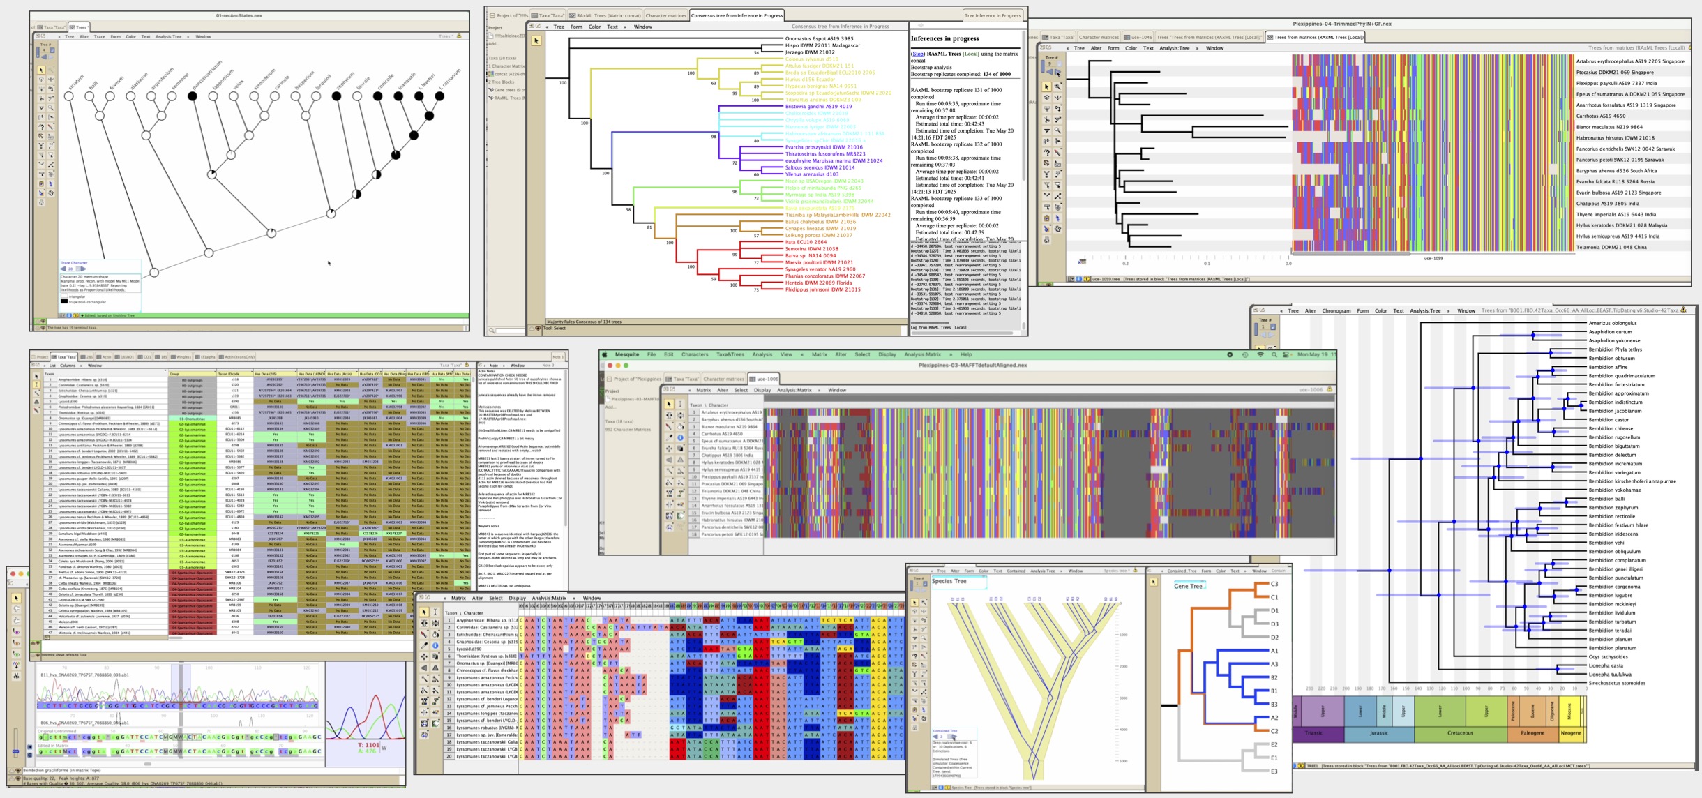The width and height of the screenshot is (1702, 798).
Task: Expand hidden menus after Text in consensus window
Action: point(625,27)
